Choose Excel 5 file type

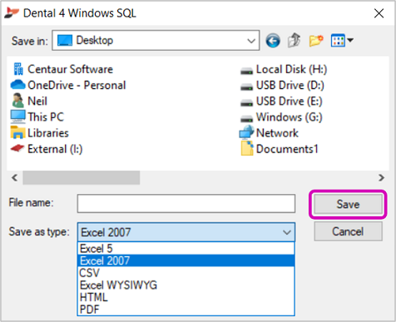coord(186,249)
